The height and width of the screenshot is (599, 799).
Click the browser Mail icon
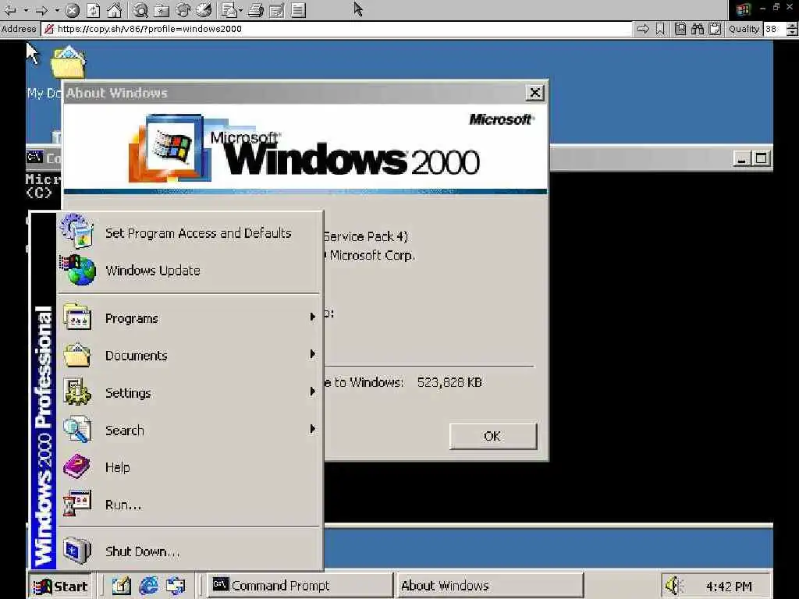point(229,9)
